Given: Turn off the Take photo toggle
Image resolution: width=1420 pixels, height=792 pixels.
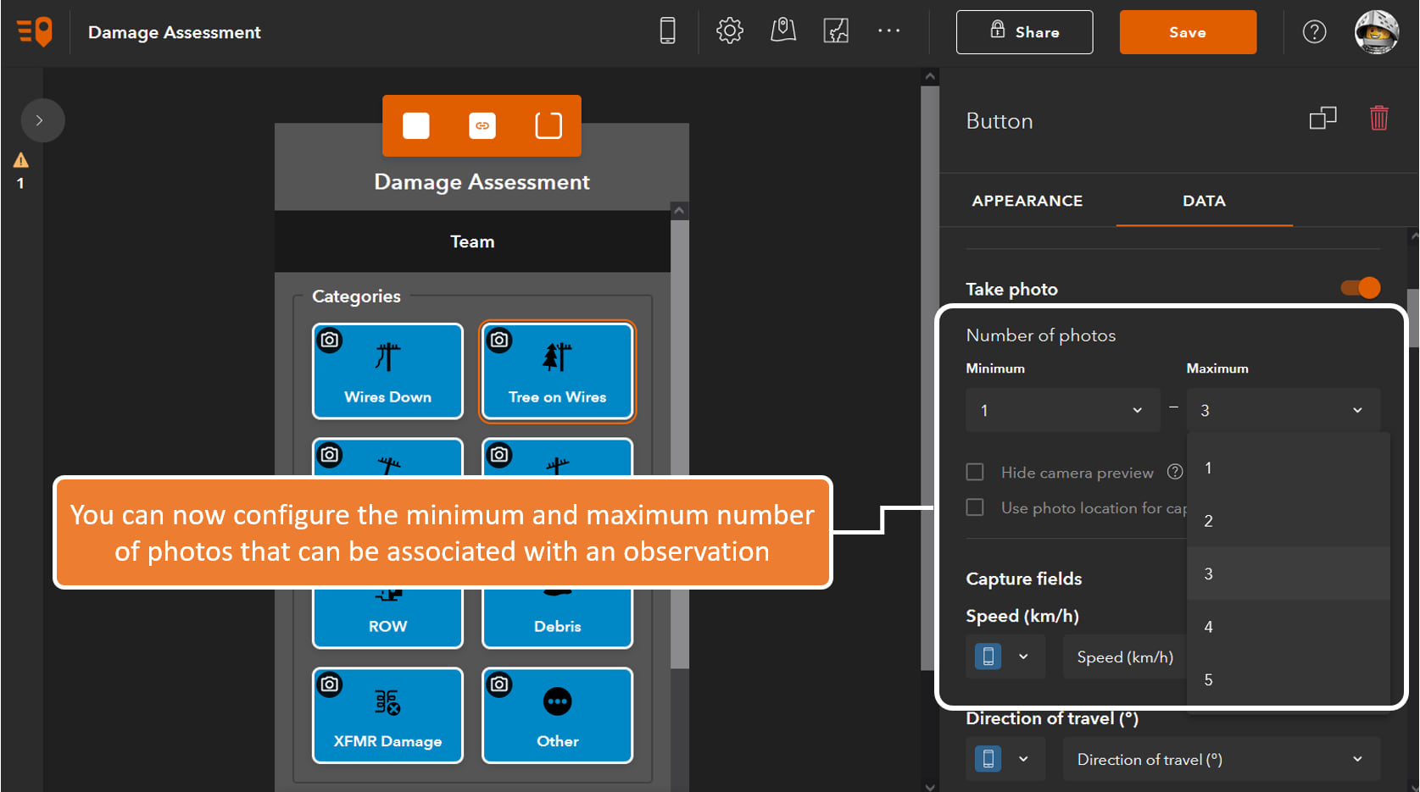Looking at the screenshot, I should (x=1360, y=288).
